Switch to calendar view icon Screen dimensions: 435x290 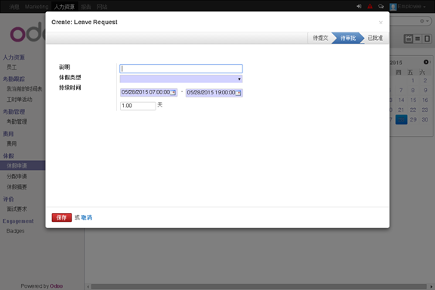pyautogui.click(x=409, y=39)
